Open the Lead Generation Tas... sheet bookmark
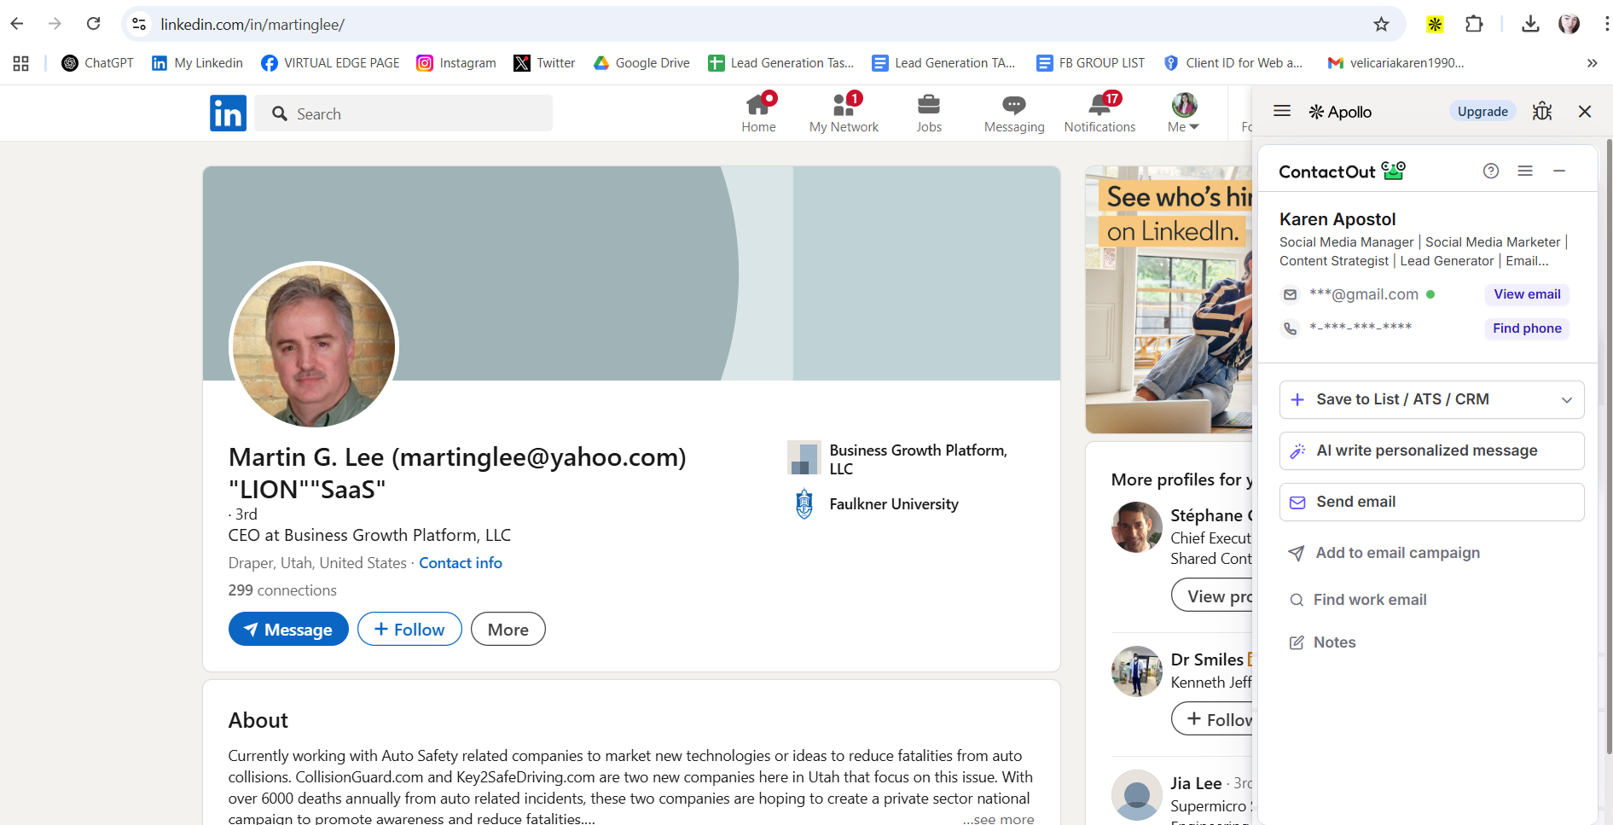 click(x=781, y=63)
